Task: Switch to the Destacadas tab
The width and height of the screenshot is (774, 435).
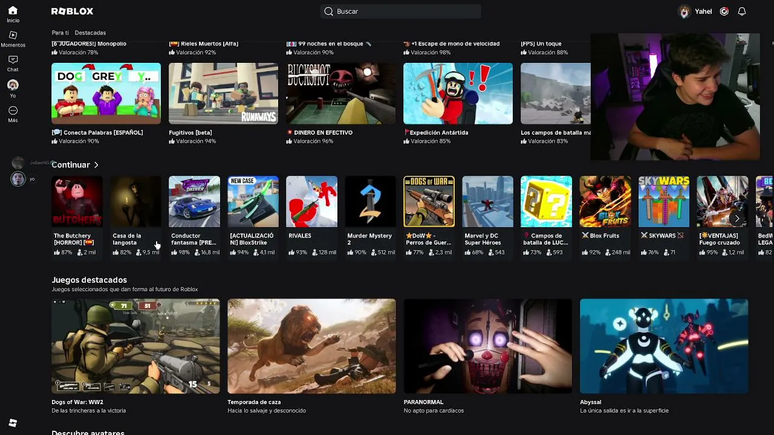Action: point(90,33)
